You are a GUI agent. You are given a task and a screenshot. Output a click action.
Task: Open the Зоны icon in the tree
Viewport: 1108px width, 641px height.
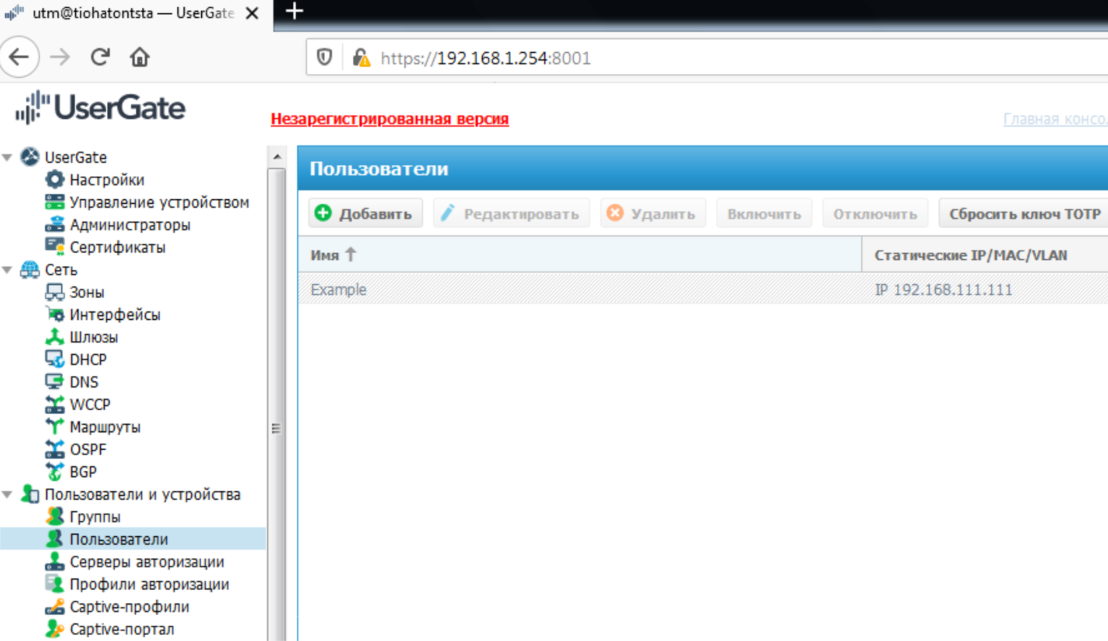[54, 291]
